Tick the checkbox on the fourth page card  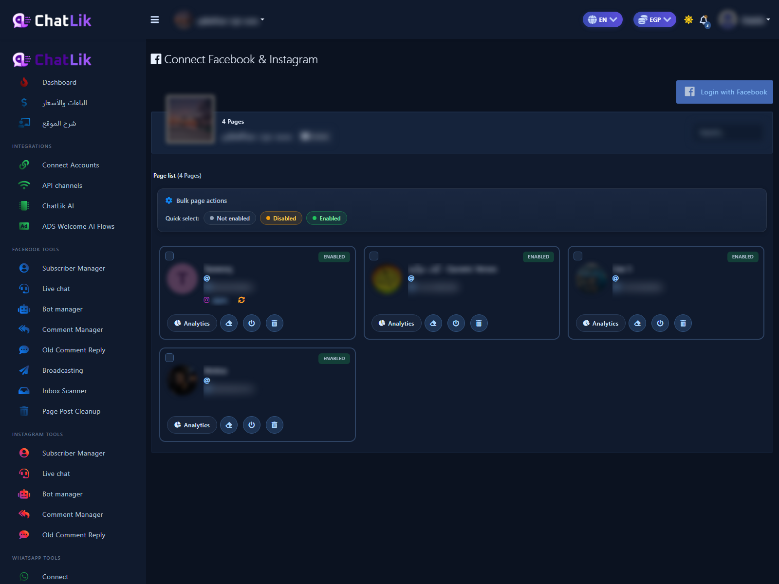pos(169,358)
